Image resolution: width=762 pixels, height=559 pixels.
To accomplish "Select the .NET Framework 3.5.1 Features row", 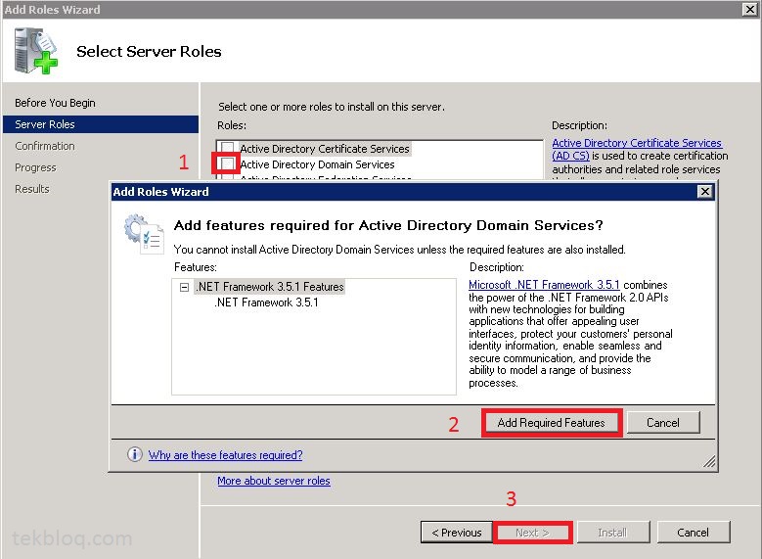I will click(x=270, y=287).
